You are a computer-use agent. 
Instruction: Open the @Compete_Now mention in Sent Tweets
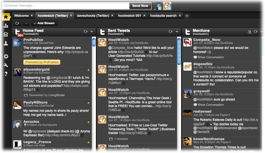coord(121,48)
